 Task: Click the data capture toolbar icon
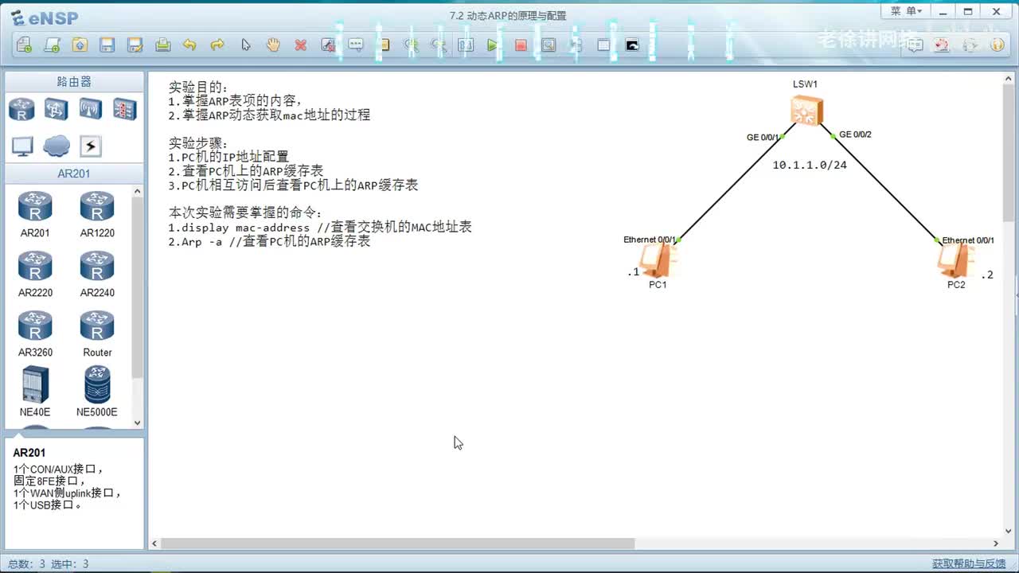[x=549, y=45]
